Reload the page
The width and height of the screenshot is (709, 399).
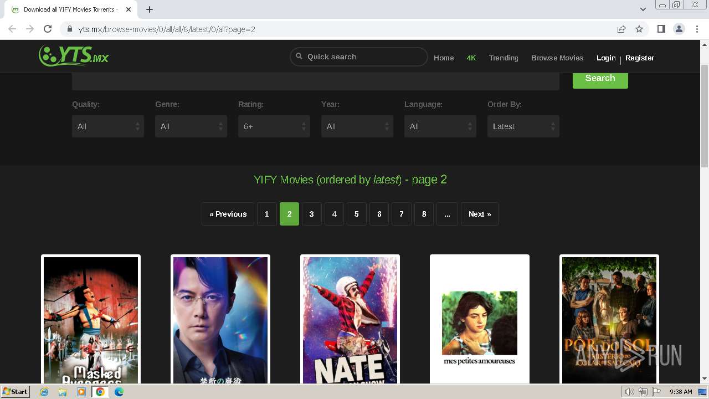click(x=48, y=29)
